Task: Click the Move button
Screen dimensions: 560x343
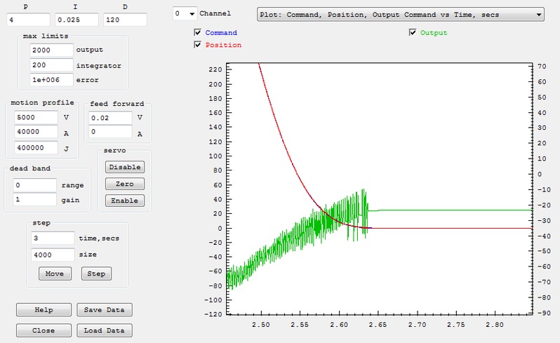Action: pos(55,273)
